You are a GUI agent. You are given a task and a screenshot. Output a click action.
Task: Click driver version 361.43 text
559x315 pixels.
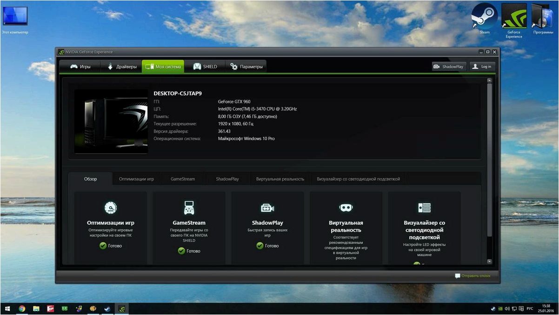[224, 131]
